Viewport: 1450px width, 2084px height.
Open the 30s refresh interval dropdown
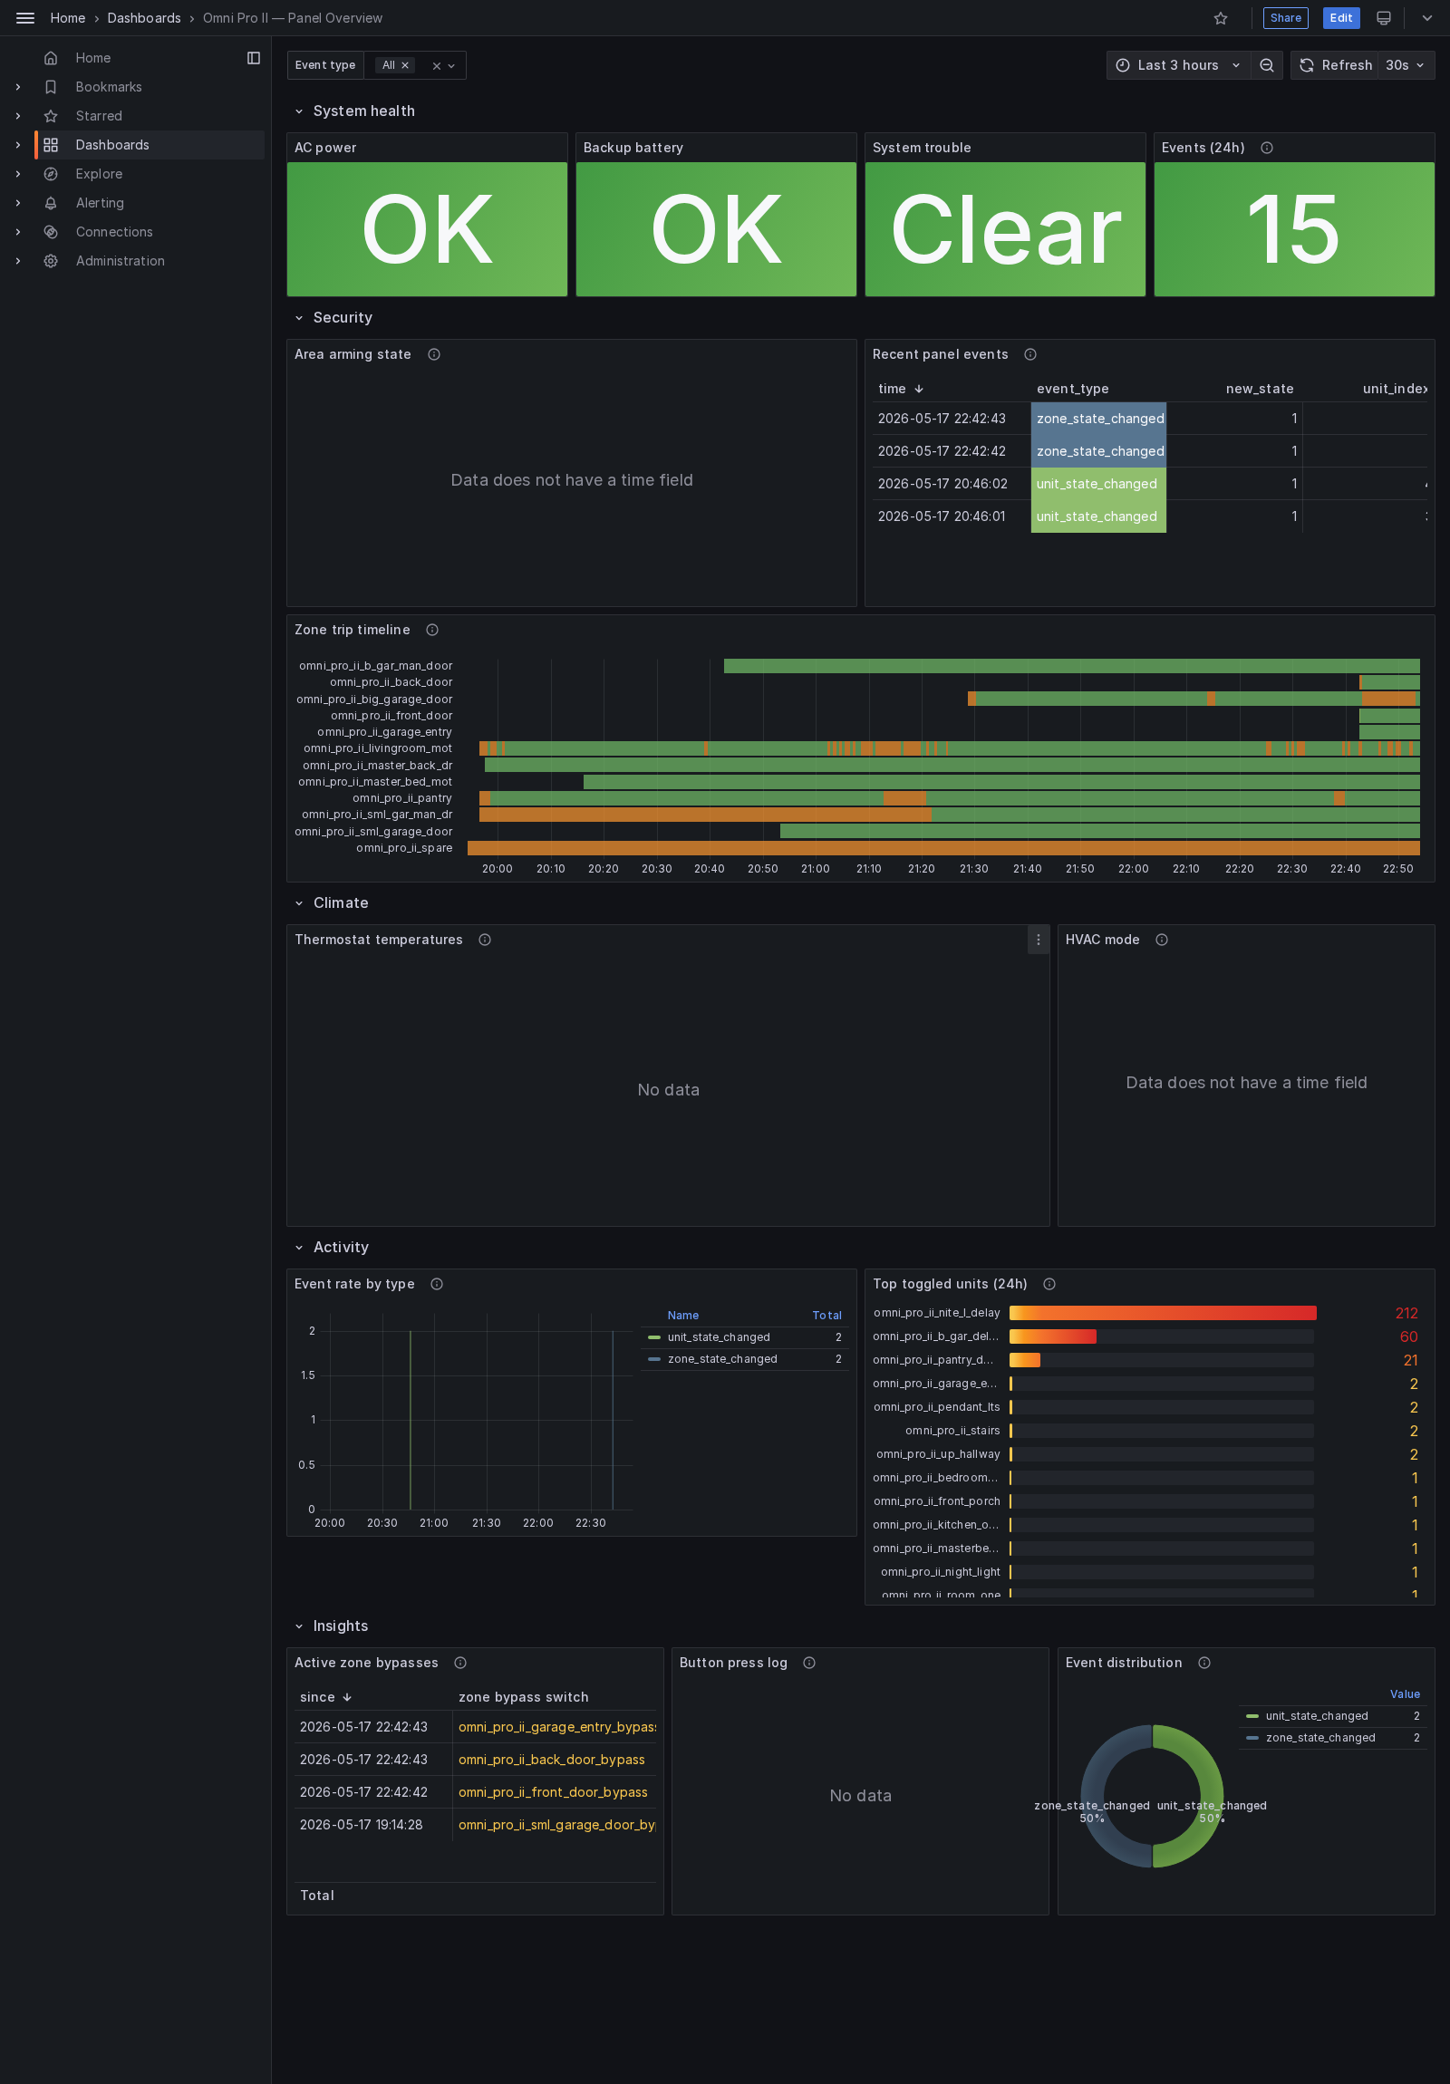(1406, 65)
